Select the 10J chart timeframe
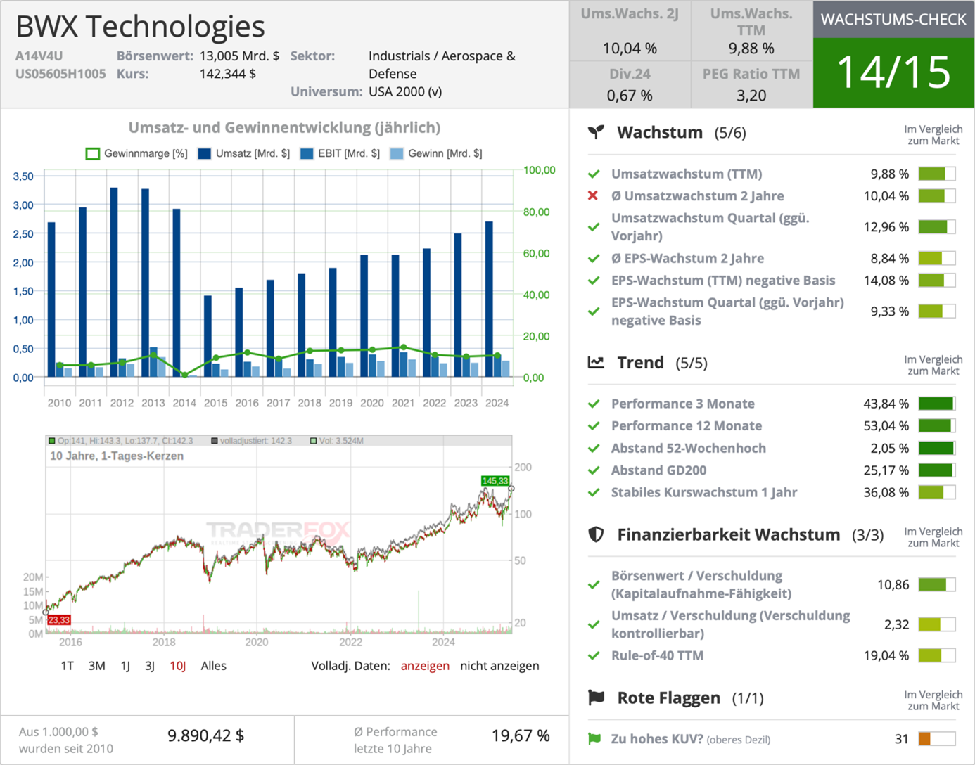This screenshot has height=765, width=975. click(177, 666)
